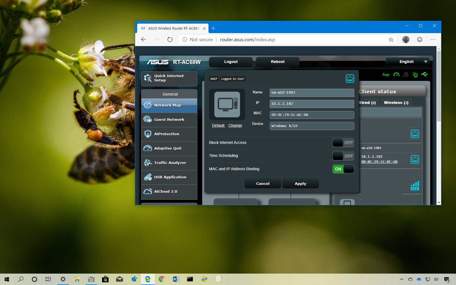
Task: Click the wired icon beside vm-w10-1903 client
Action: tap(415, 159)
